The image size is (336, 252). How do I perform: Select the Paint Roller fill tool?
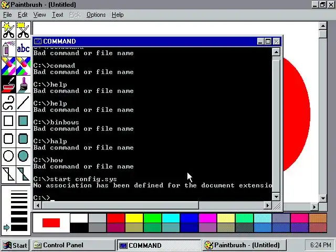coord(8,84)
